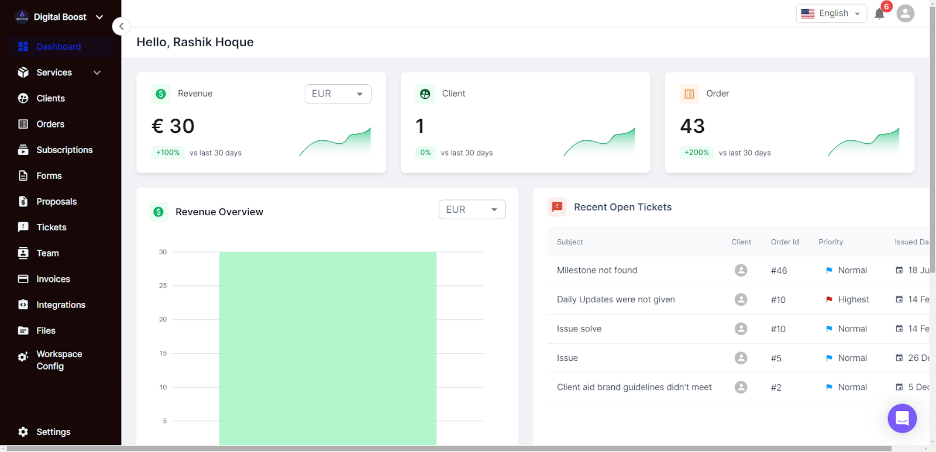Click the Subject column header
The image size is (936, 452).
click(570, 242)
